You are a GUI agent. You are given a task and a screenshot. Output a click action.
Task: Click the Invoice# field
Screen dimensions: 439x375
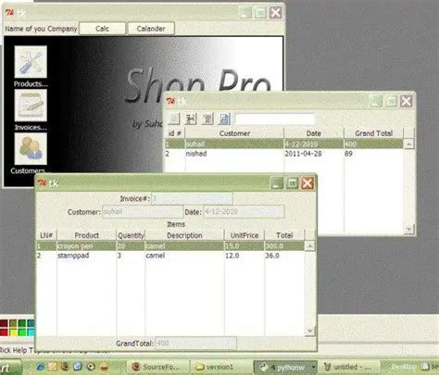192,198
